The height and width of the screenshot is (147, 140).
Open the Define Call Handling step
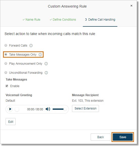[100, 20]
